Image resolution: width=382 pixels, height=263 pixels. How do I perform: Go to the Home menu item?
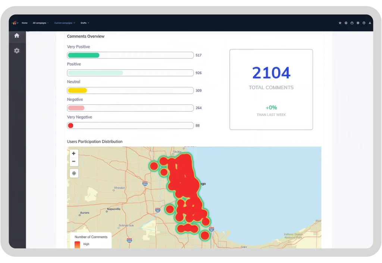pyautogui.click(x=25, y=23)
